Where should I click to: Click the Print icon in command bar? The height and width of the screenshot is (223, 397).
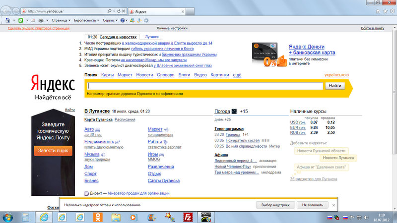[x=41, y=20]
